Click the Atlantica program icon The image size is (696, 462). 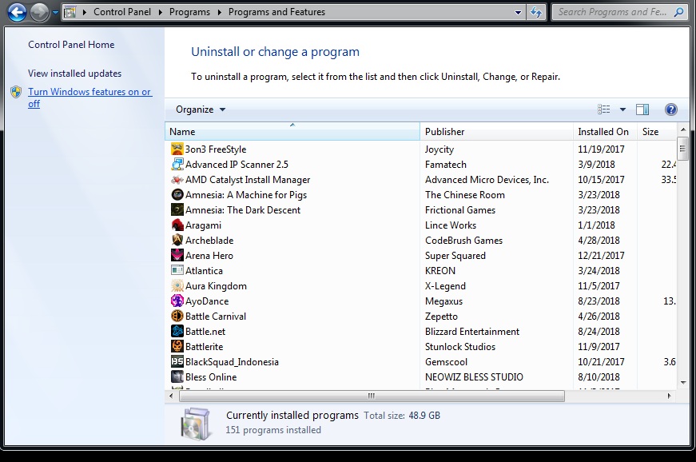point(177,271)
